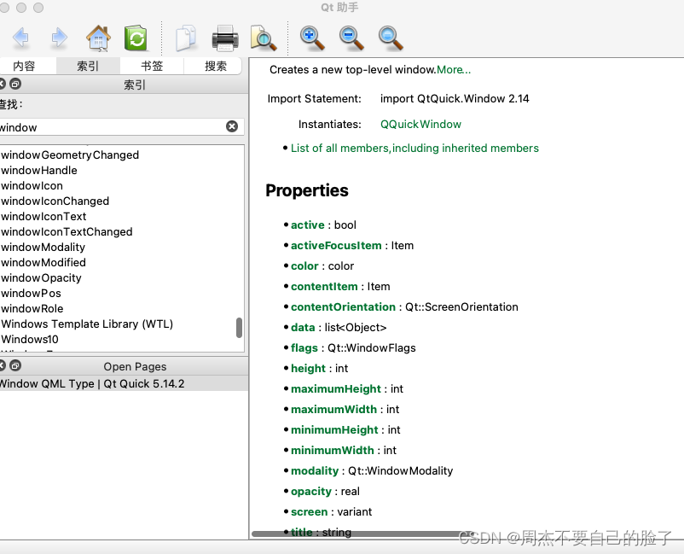Switch to the 内容 tab

click(25, 65)
